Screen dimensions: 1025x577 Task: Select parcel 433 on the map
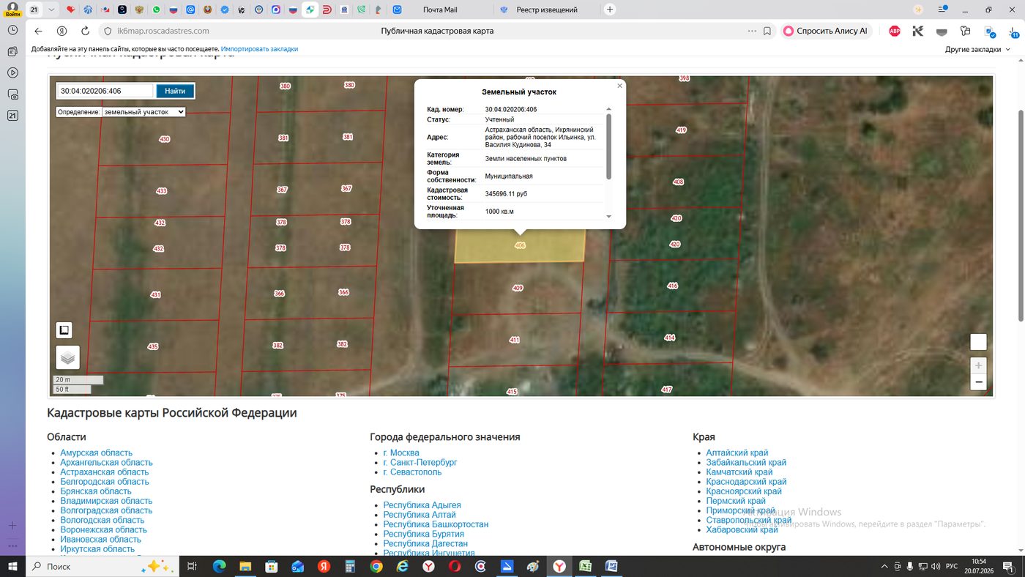[x=162, y=191]
